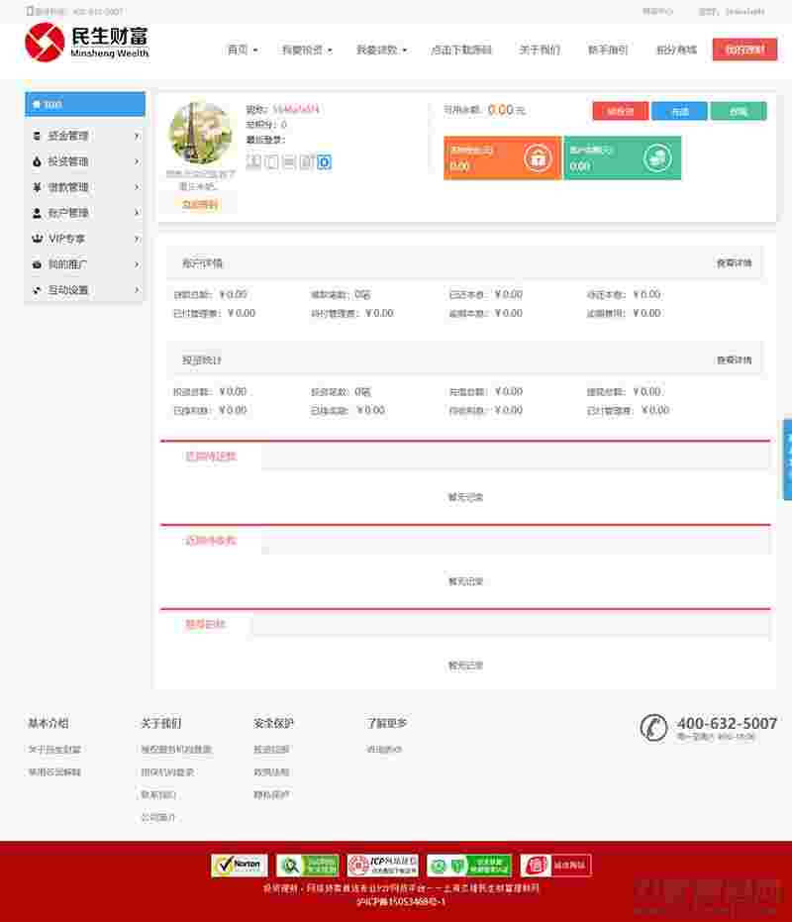The width and height of the screenshot is (792, 922).
Task: Click the Norton Secured seal in the footer
Action: (x=241, y=865)
